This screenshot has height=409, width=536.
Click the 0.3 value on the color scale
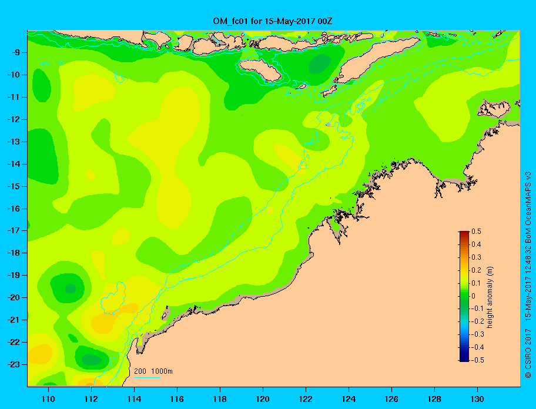pyautogui.click(x=476, y=257)
